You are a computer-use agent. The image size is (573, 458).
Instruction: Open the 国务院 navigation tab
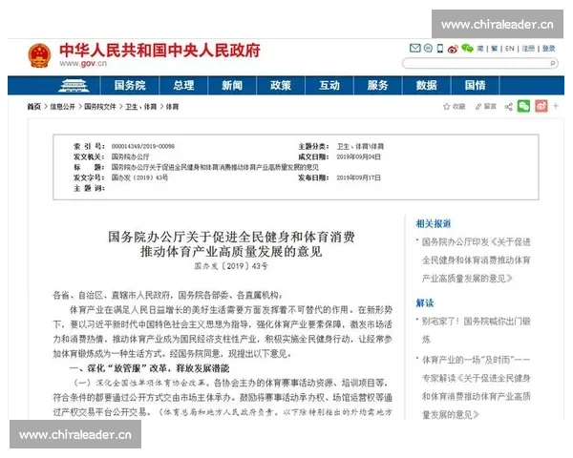point(130,86)
